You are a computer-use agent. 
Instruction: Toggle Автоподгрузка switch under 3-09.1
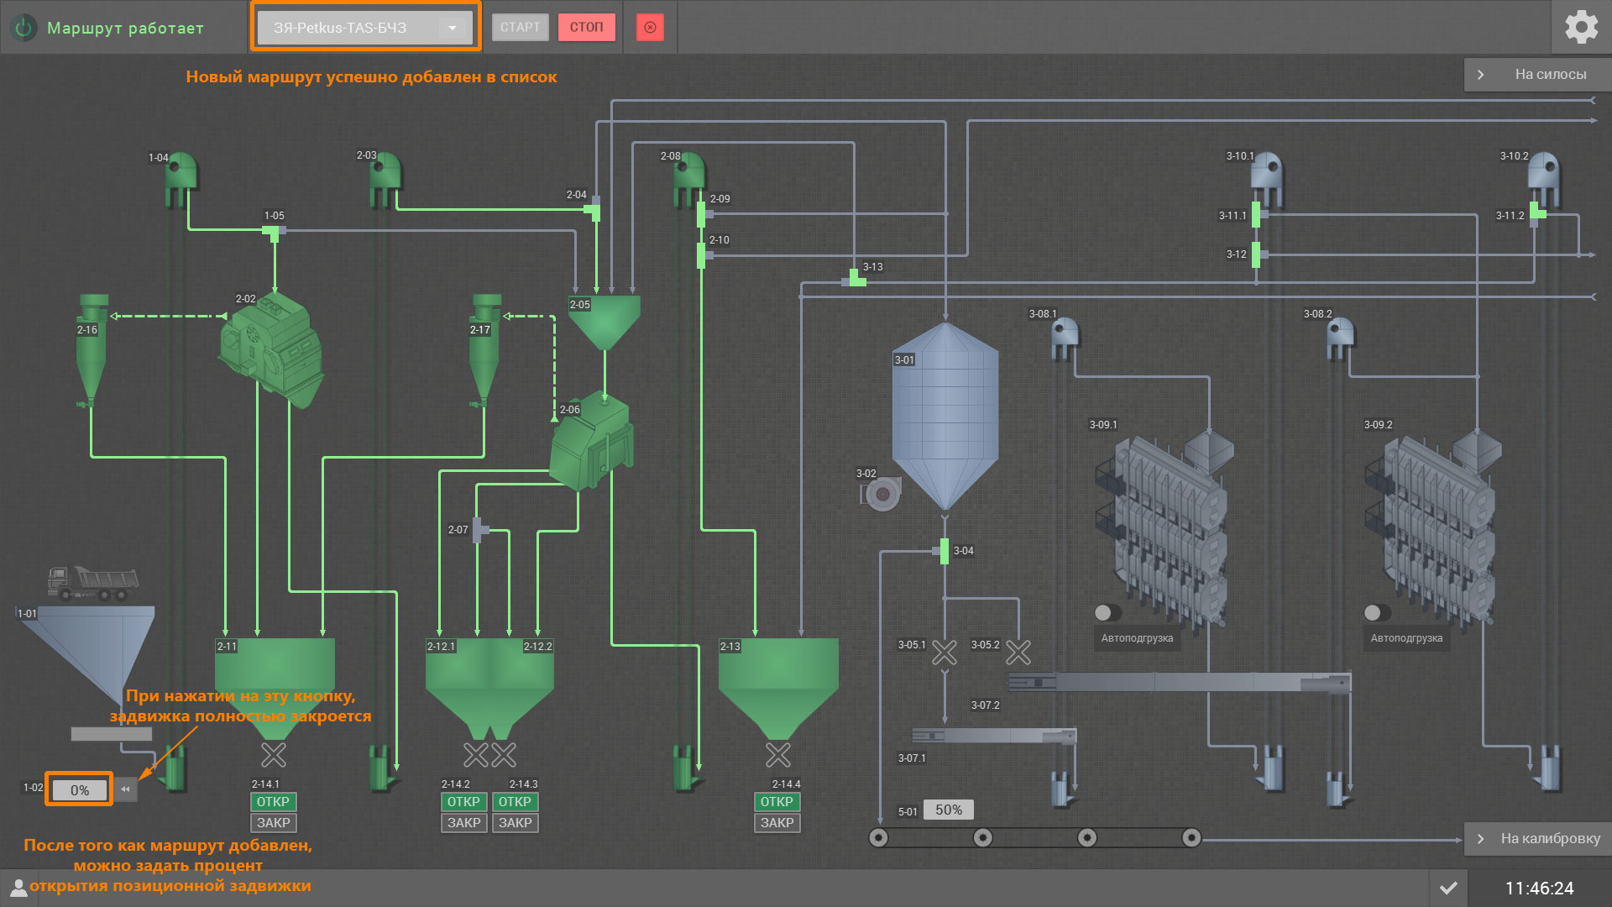(1107, 612)
